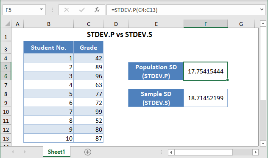Viewport: 268px width, 158px height.
Task: Select the cell with value 18.71452199
Action: [x=206, y=98]
